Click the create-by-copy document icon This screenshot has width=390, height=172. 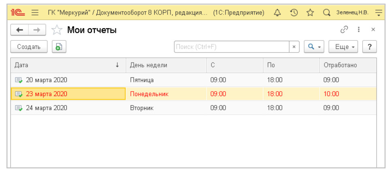tap(59, 47)
